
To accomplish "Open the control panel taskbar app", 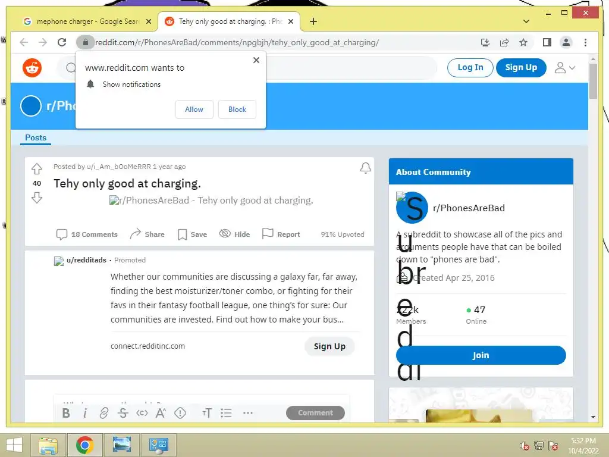I will (x=158, y=445).
